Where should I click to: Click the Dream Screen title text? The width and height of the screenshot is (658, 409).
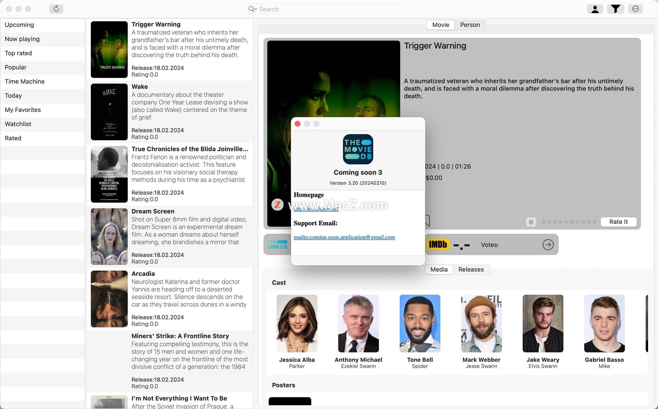click(x=153, y=212)
